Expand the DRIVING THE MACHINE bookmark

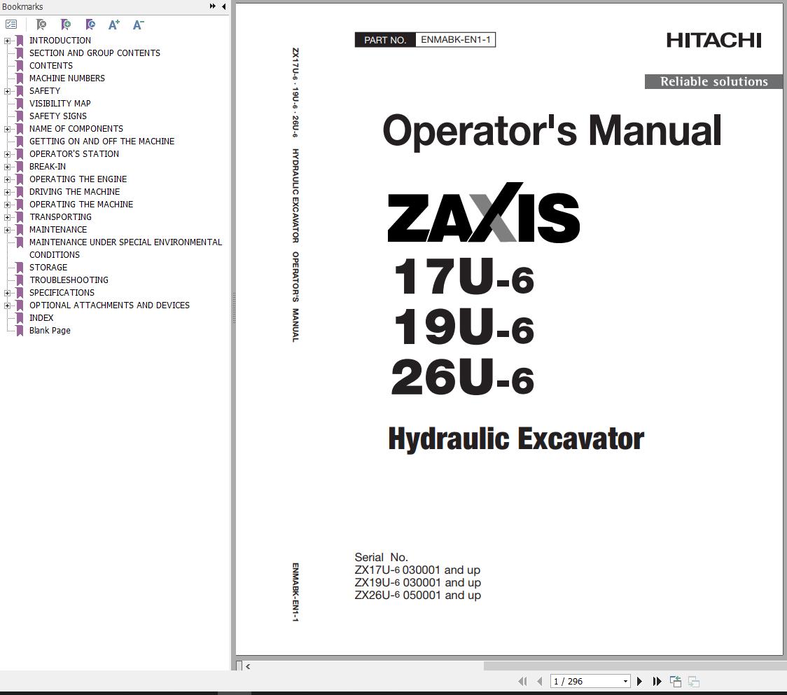coord(7,192)
